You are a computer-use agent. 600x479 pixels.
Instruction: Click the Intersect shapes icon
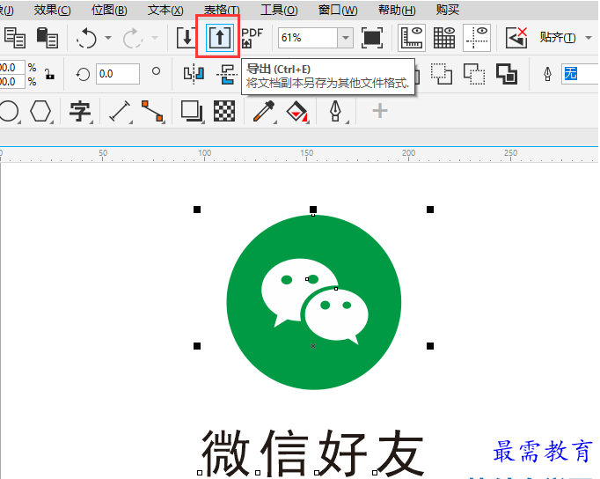pyautogui.click(x=474, y=74)
